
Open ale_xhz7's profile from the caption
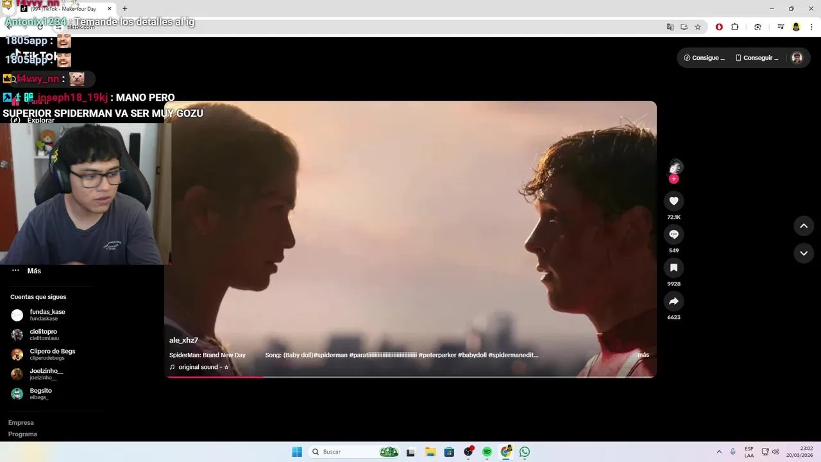coord(183,340)
